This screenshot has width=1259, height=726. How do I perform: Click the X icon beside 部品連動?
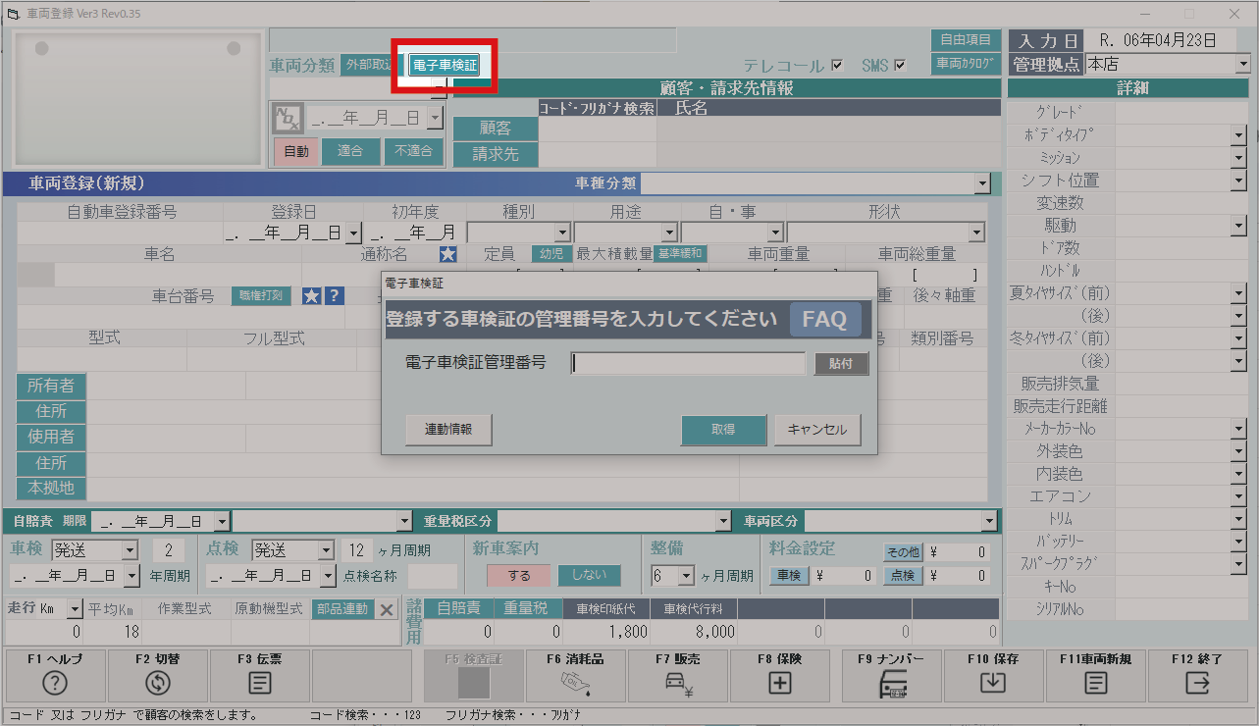pyautogui.click(x=387, y=609)
